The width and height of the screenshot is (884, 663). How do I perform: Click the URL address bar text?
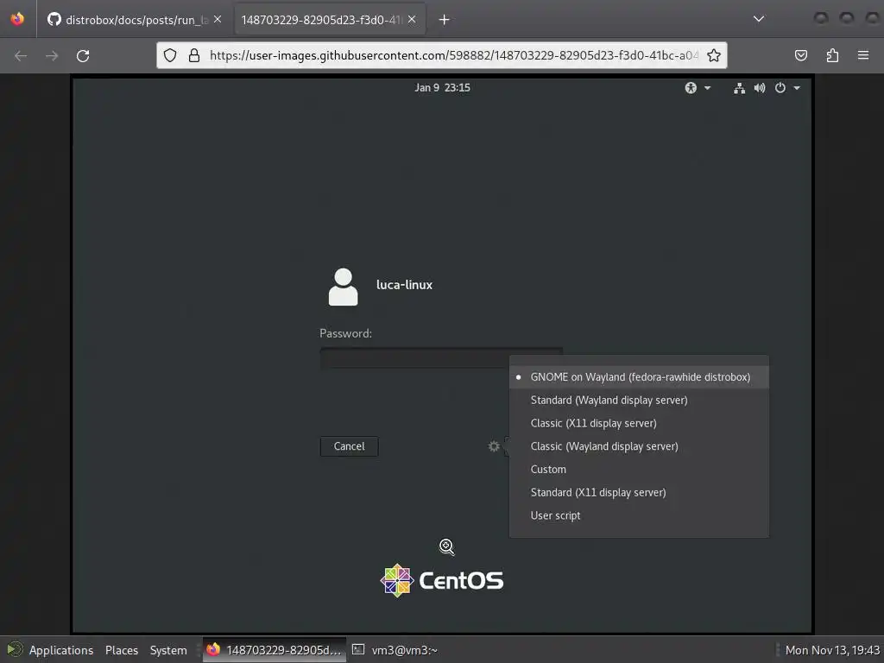(454, 55)
